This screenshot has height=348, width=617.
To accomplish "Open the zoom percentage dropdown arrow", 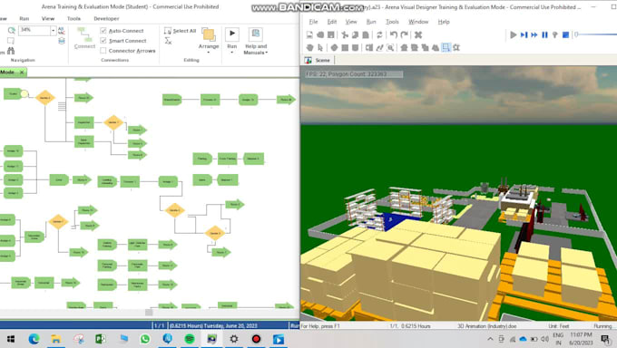I will coord(54,30).
